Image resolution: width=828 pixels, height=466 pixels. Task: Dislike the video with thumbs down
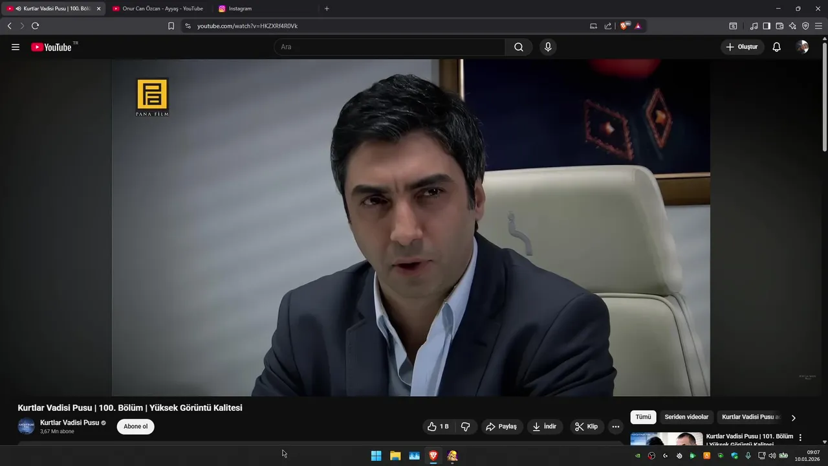(x=465, y=427)
